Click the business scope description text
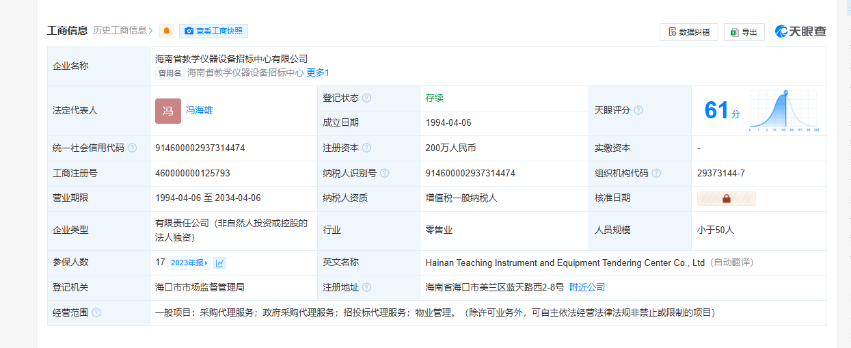 pyautogui.click(x=435, y=312)
